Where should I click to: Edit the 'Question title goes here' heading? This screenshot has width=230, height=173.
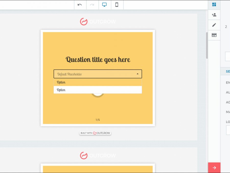coord(98,60)
